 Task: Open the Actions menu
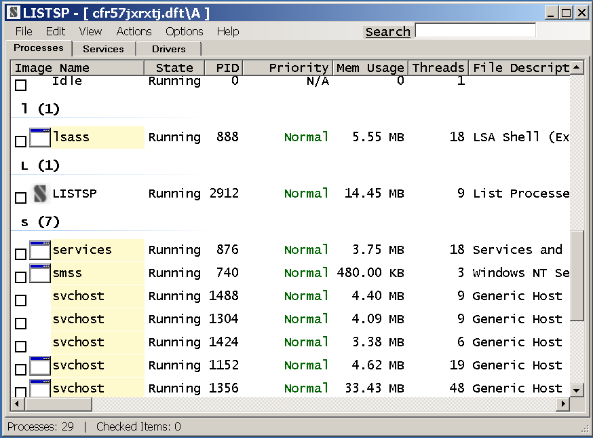click(134, 31)
